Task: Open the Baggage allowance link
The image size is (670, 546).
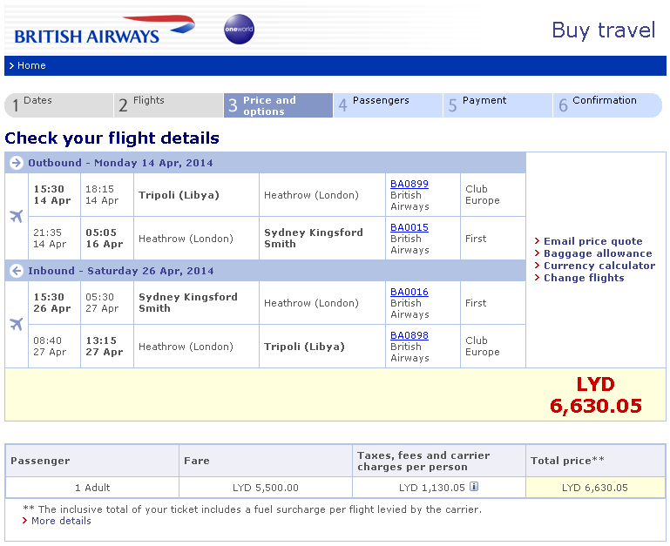Action: click(x=598, y=253)
